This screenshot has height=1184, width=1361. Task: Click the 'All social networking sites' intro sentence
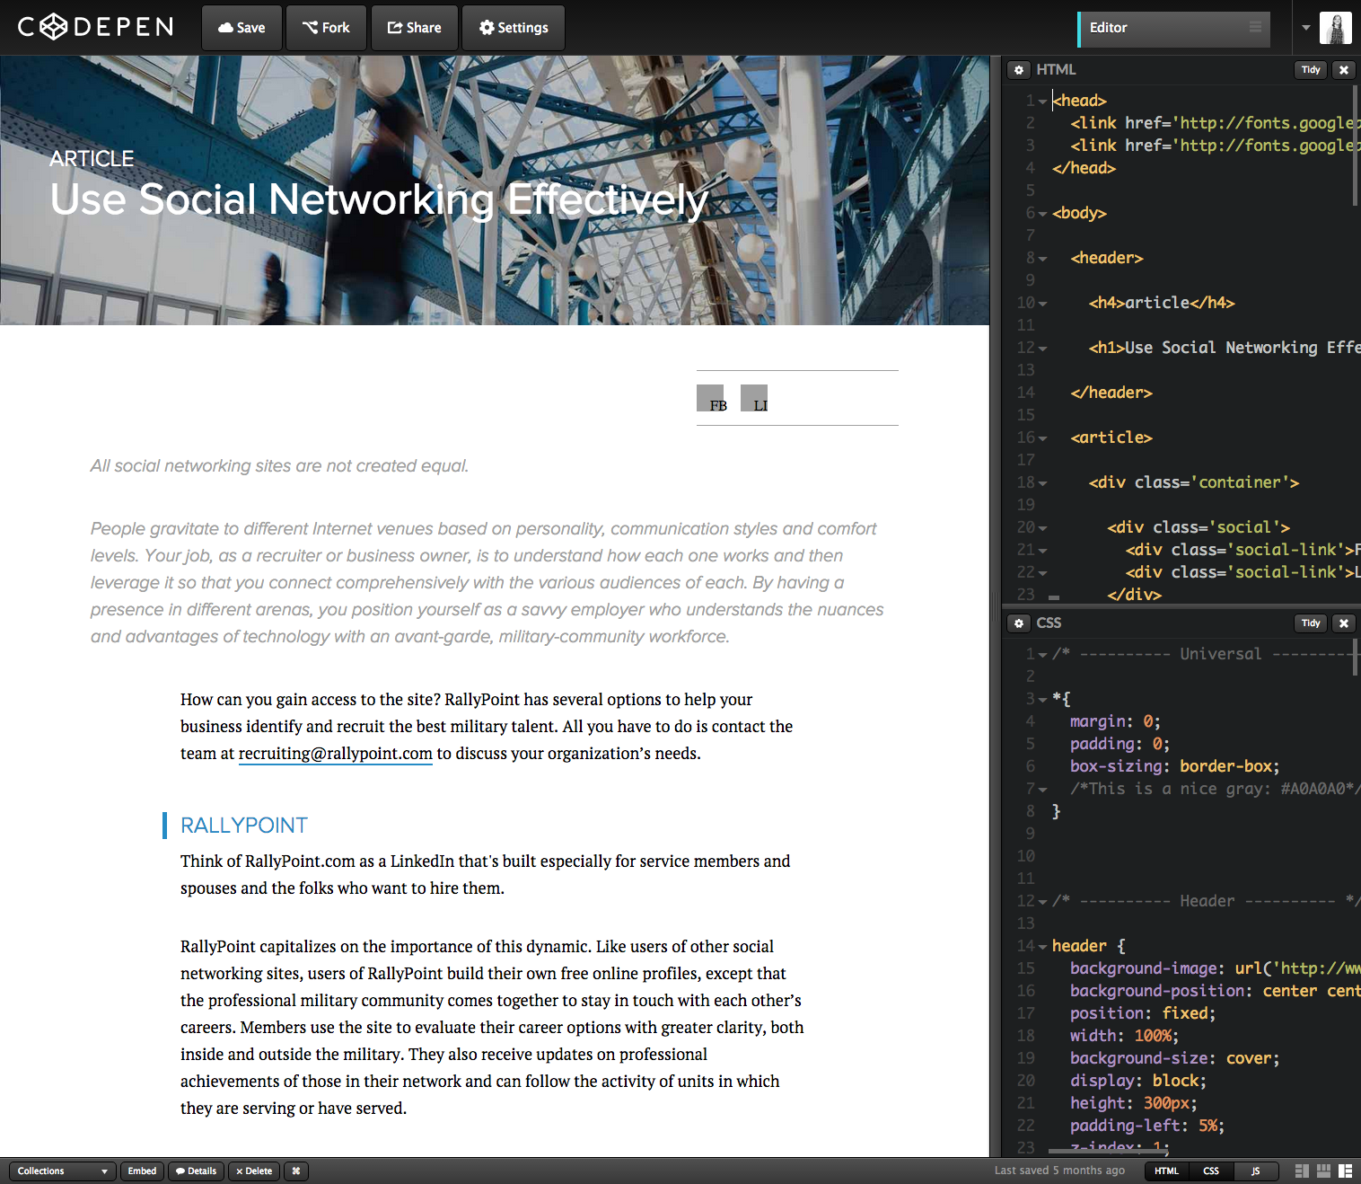tap(279, 466)
